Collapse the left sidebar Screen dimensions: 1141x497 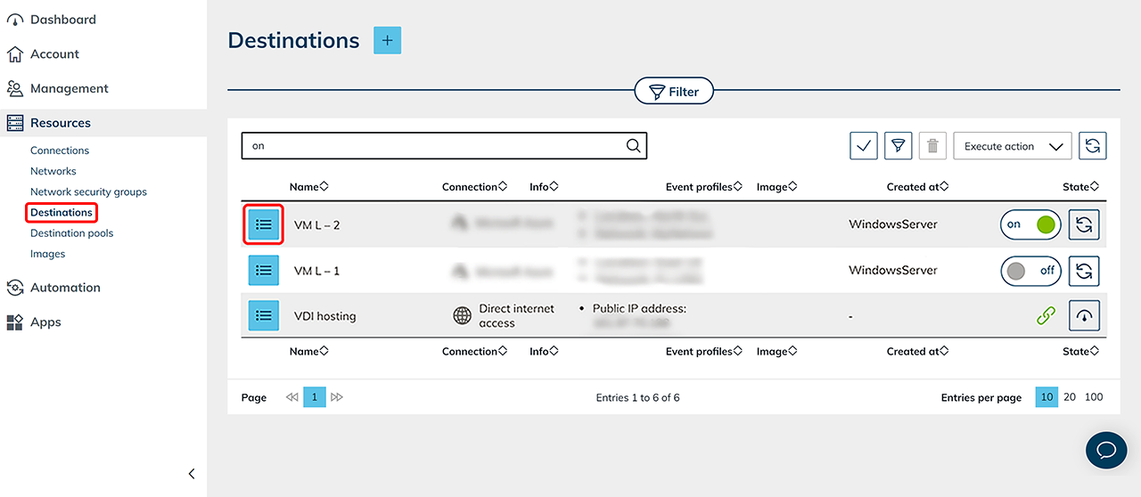pyautogui.click(x=191, y=474)
